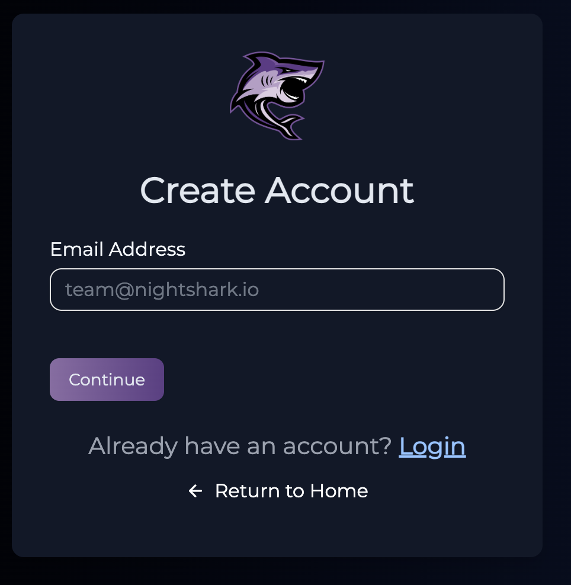Click the Create Account heading
The image size is (571, 585).
click(277, 190)
